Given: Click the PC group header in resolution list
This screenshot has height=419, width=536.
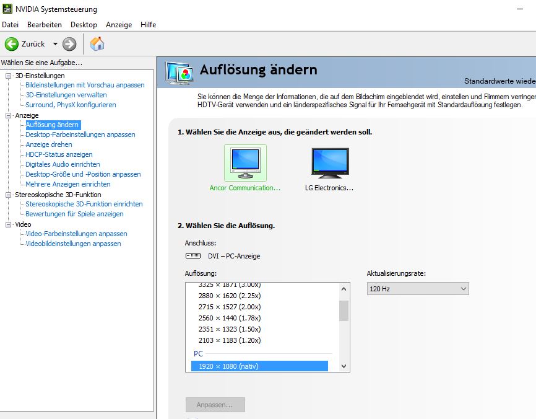Looking at the screenshot, I should tap(198, 354).
